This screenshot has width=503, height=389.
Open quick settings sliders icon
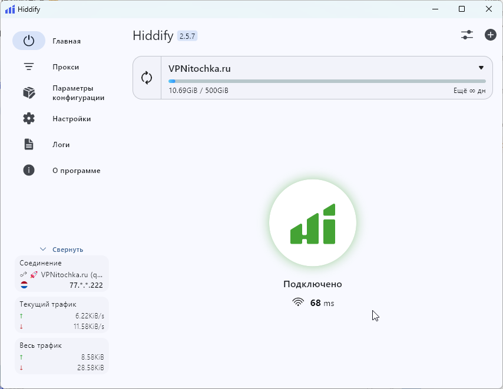(x=467, y=35)
